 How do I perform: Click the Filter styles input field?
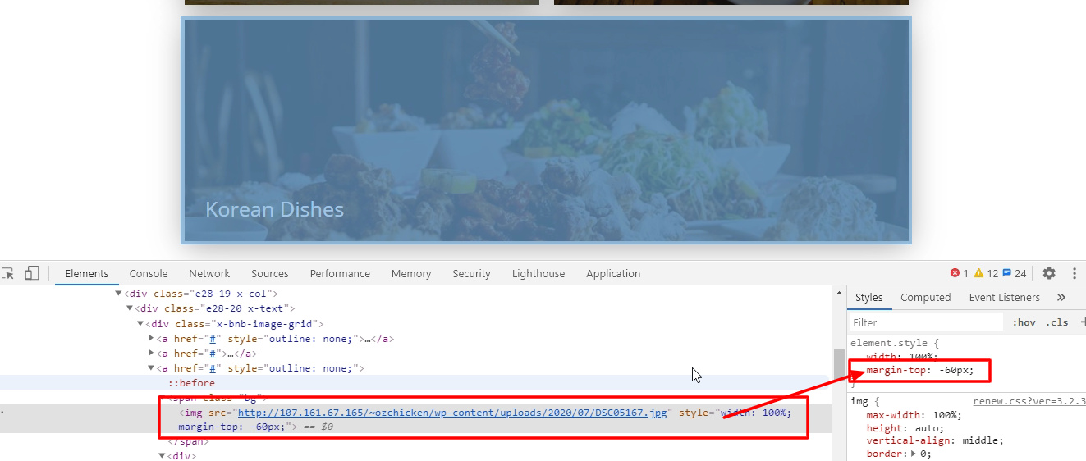pyautogui.click(x=926, y=322)
